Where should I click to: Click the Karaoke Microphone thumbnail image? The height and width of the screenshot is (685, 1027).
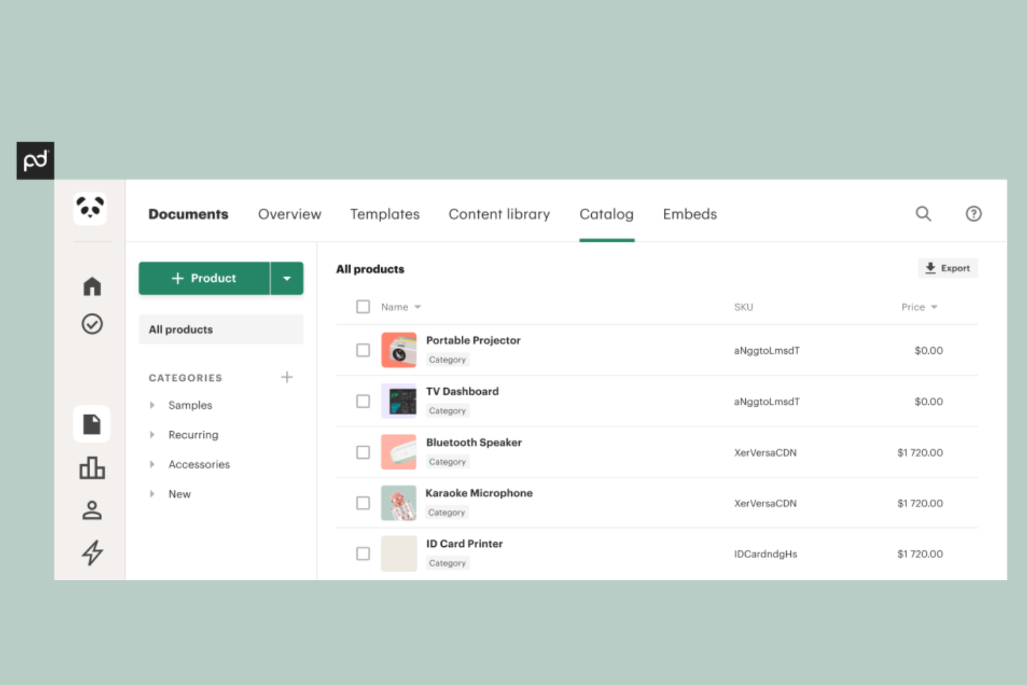pyautogui.click(x=398, y=502)
